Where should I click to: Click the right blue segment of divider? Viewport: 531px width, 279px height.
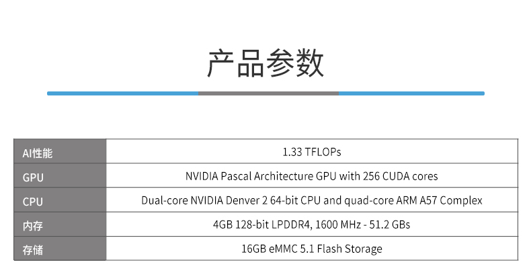tap(411, 93)
